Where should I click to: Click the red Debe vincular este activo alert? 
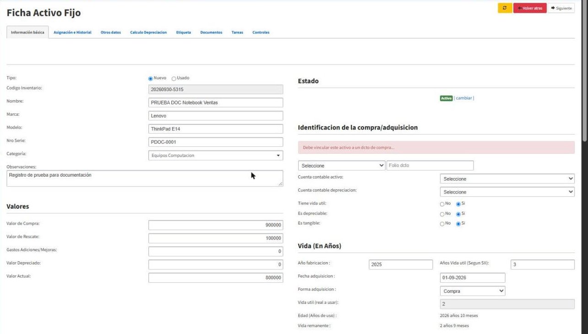436,147
